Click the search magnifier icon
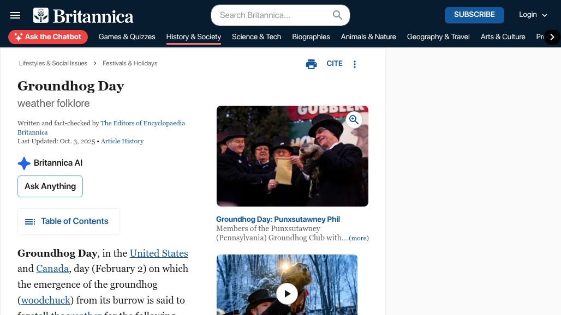561x315 pixels. pyautogui.click(x=337, y=15)
